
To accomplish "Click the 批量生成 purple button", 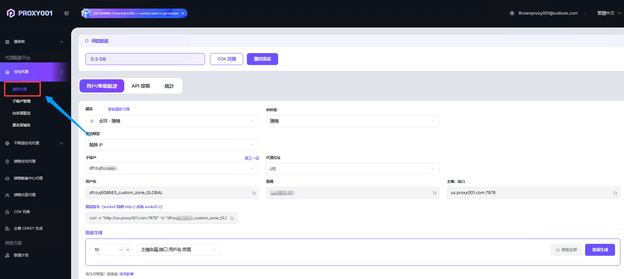I will point(600,250).
